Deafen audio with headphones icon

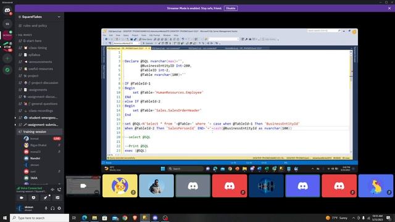52,208
